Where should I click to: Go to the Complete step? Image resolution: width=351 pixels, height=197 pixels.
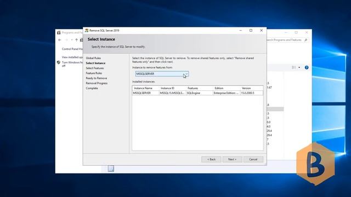[x=92, y=88]
